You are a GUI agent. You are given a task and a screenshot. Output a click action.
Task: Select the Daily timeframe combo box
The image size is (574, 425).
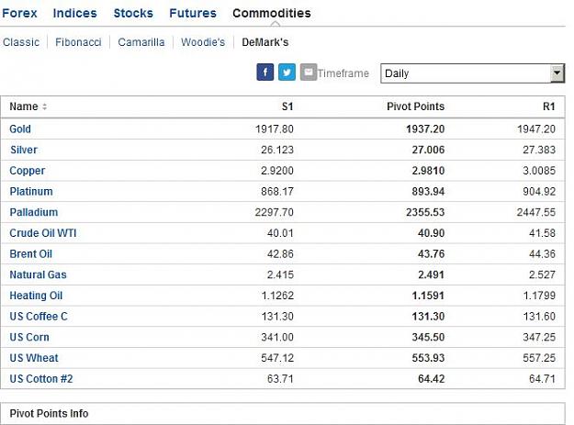tap(473, 73)
